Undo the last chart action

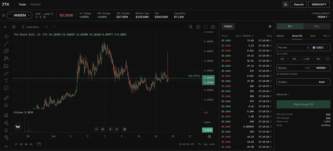[46, 27]
